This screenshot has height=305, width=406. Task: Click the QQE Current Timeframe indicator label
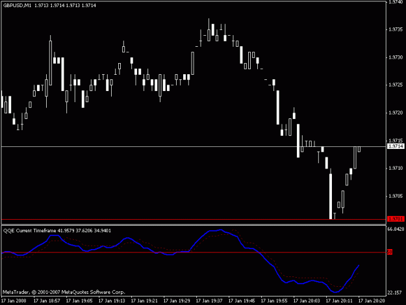click(x=29, y=231)
